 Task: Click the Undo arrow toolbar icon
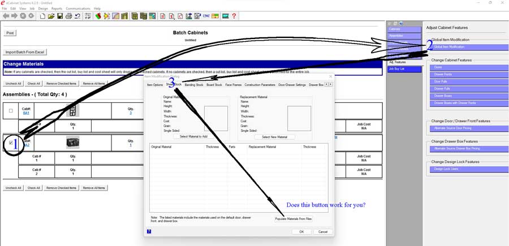[77, 16]
